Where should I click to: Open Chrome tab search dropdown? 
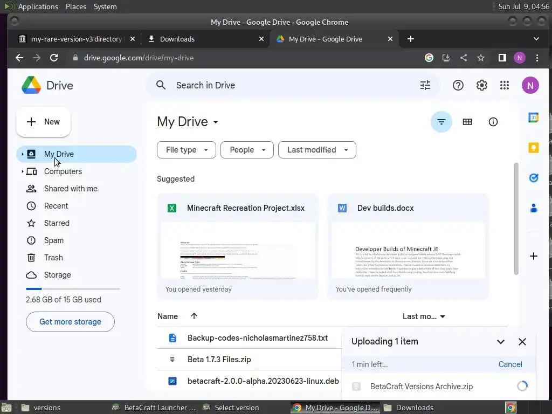point(536,39)
